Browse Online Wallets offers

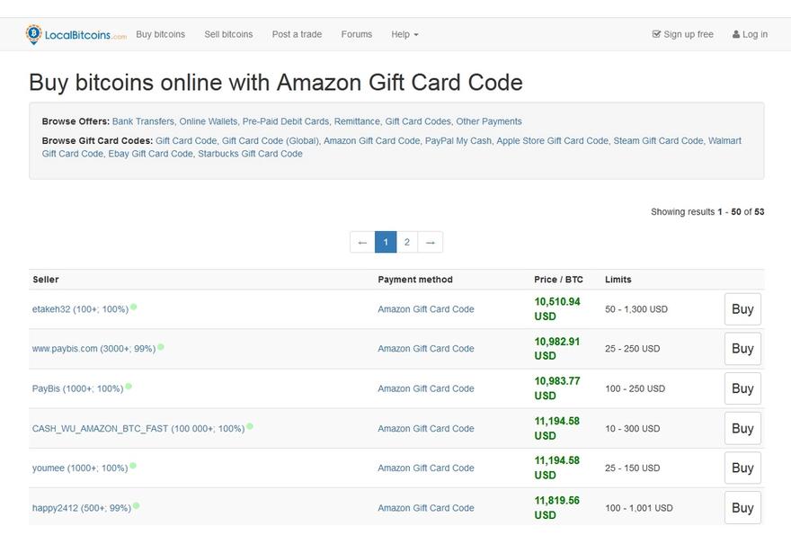(x=209, y=121)
